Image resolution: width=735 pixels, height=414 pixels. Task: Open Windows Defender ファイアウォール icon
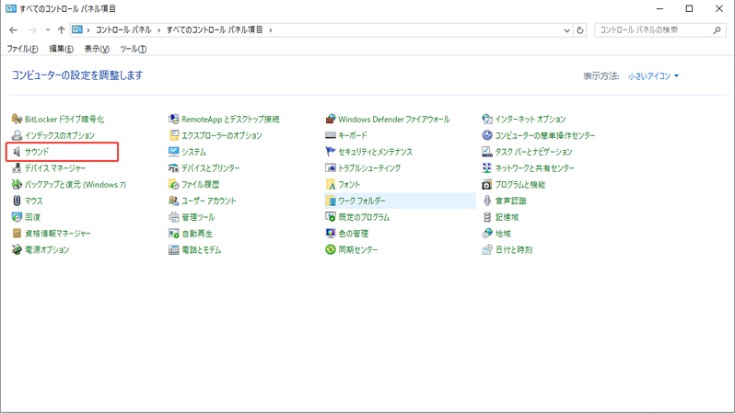coord(331,119)
